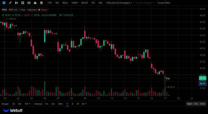Click the VS compare icon
The image size is (208, 114).
(x=29, y=3)
